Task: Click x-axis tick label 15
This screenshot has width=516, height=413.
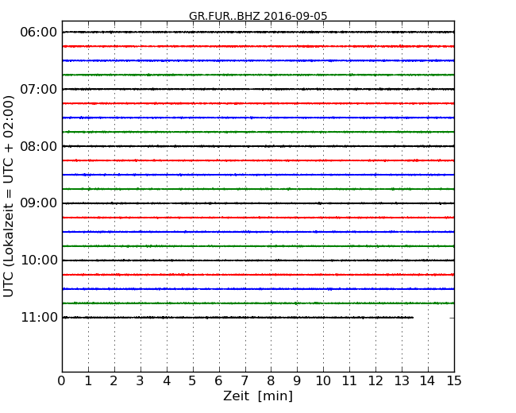Action: [454, 380]
